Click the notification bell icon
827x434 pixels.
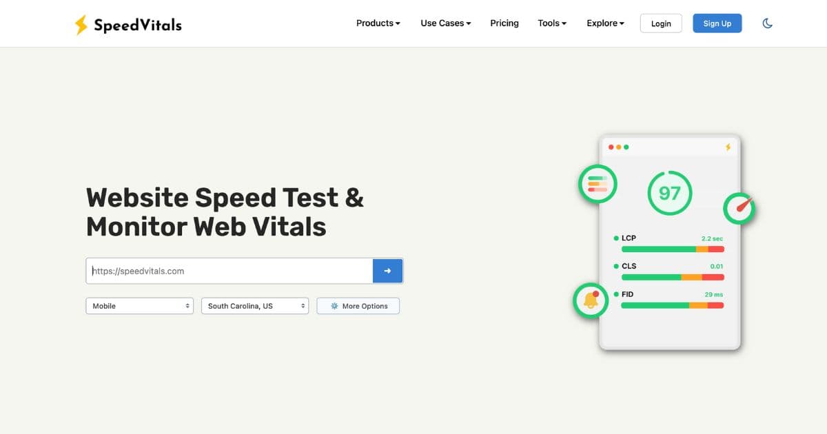click(591, 300)
